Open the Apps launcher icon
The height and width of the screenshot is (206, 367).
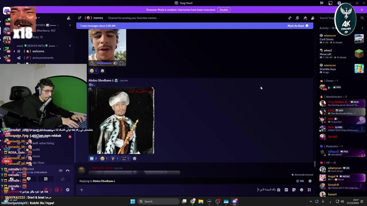click(x=309, y=190)
